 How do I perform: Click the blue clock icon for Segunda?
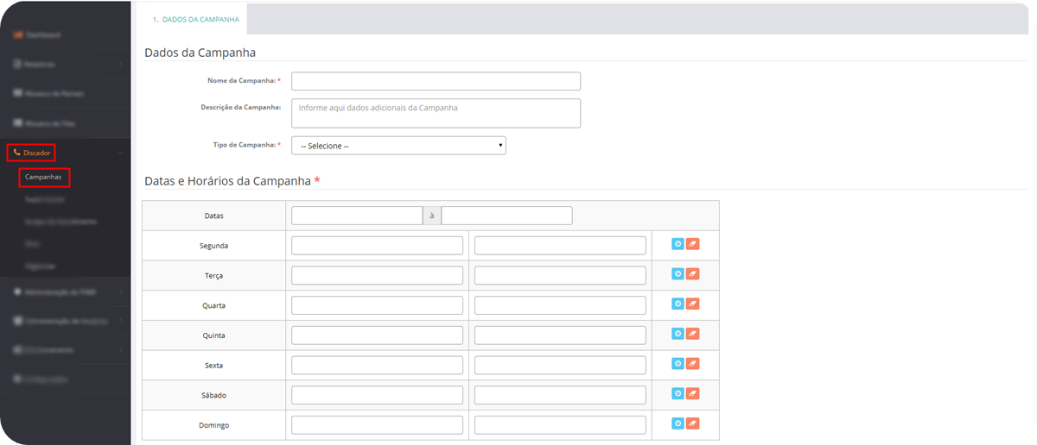tap(678, 244)
